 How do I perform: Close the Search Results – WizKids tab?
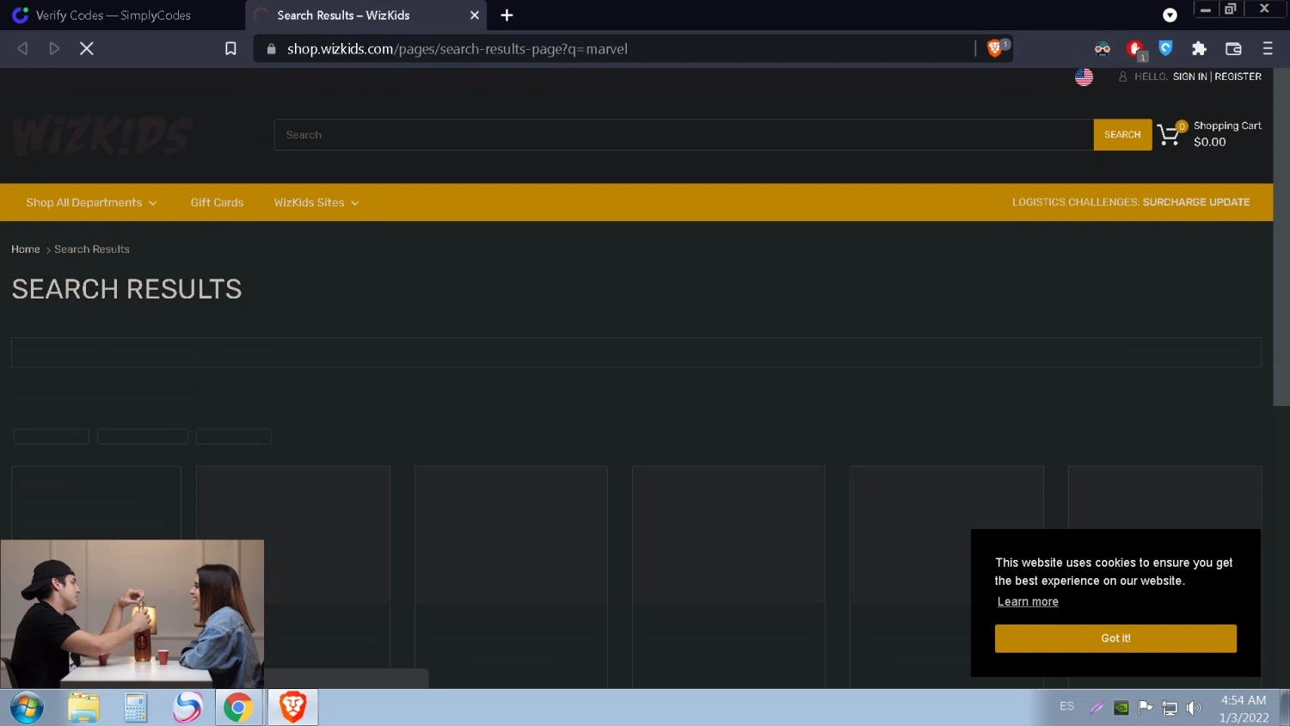point(474,15)
